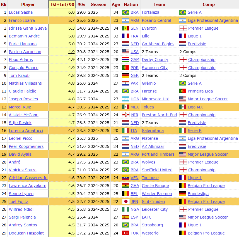Open the Liga MX competition link
Viewport: 239px width, 237px height.
[195, 107]
